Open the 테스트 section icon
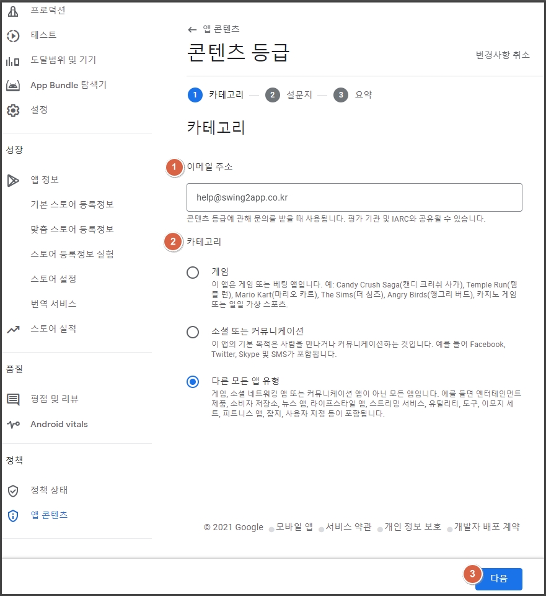This screenshot has width=546, height=596. click(x=13, y=36)
